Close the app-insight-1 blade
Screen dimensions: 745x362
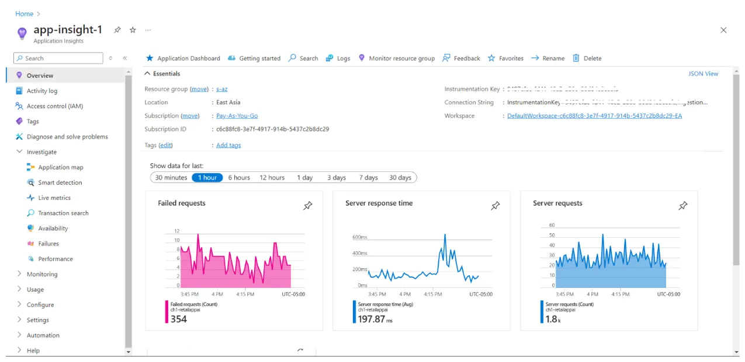tap(723, 30)
